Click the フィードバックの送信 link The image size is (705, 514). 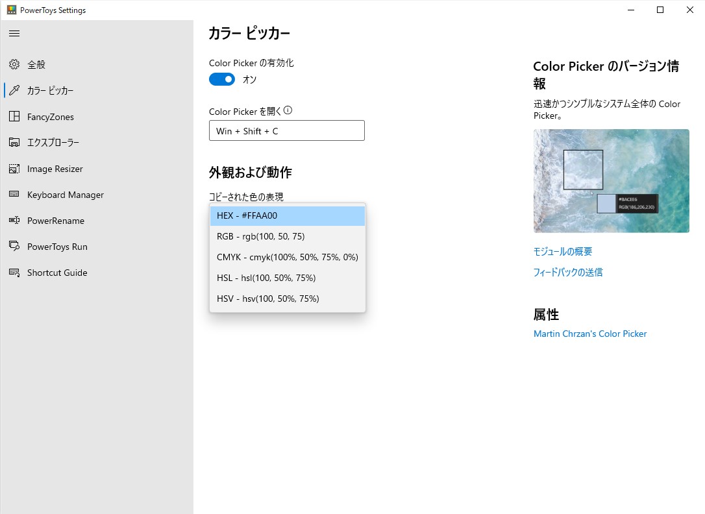pos(568,272)
